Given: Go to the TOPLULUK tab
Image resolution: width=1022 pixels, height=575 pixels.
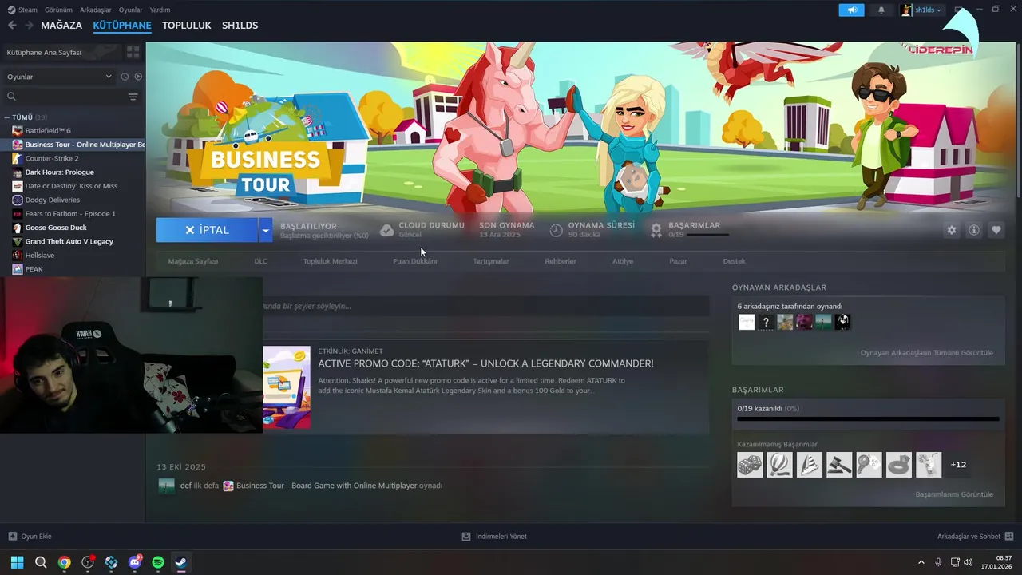Looking at the screenshot, I should tap(187, 26).
